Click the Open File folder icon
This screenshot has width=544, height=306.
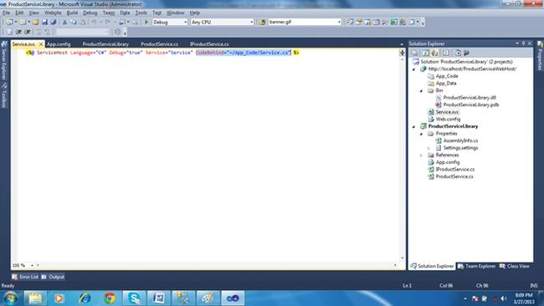[35, 22]
